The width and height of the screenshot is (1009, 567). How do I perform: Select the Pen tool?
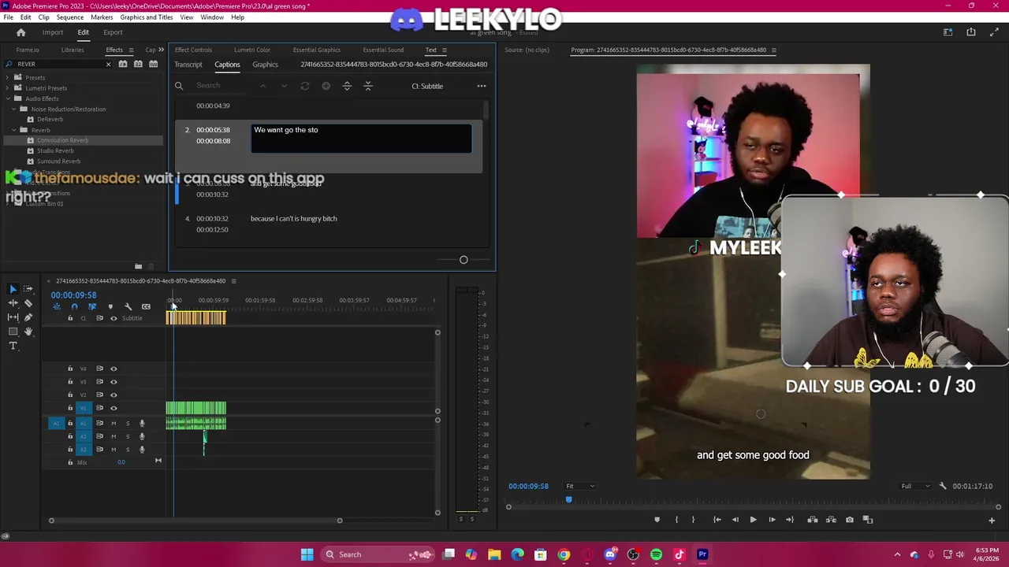tap(28, 317)
